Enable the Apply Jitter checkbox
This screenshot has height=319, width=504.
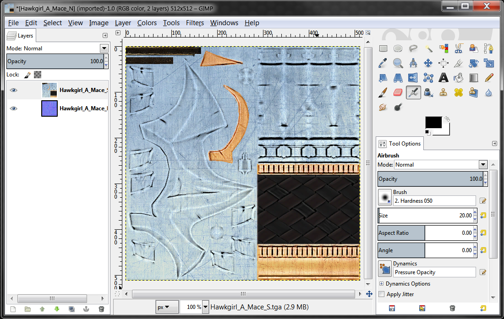click(x=381, y=294)
